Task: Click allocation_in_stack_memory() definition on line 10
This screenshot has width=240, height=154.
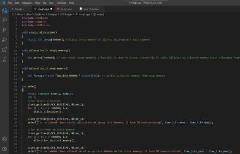Action: tap(49, 51)
